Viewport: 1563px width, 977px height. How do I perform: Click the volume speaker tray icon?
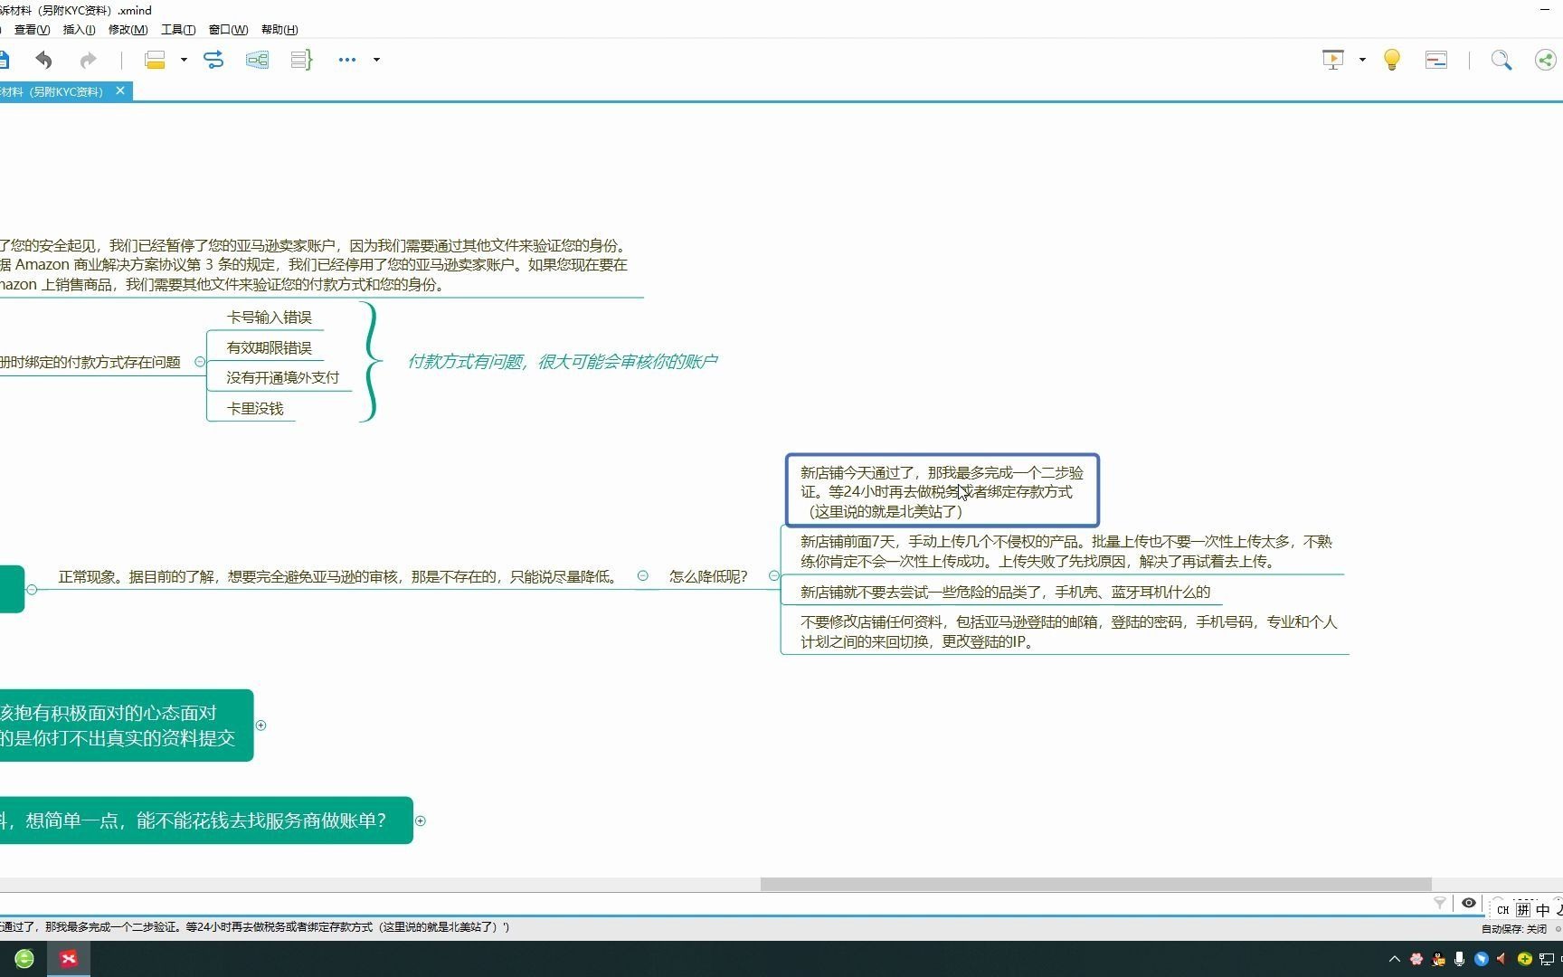pos(1502,959)
